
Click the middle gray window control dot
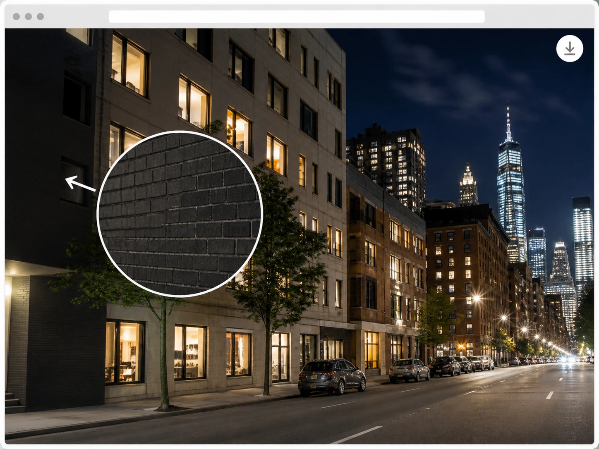(x=29, y=17)
